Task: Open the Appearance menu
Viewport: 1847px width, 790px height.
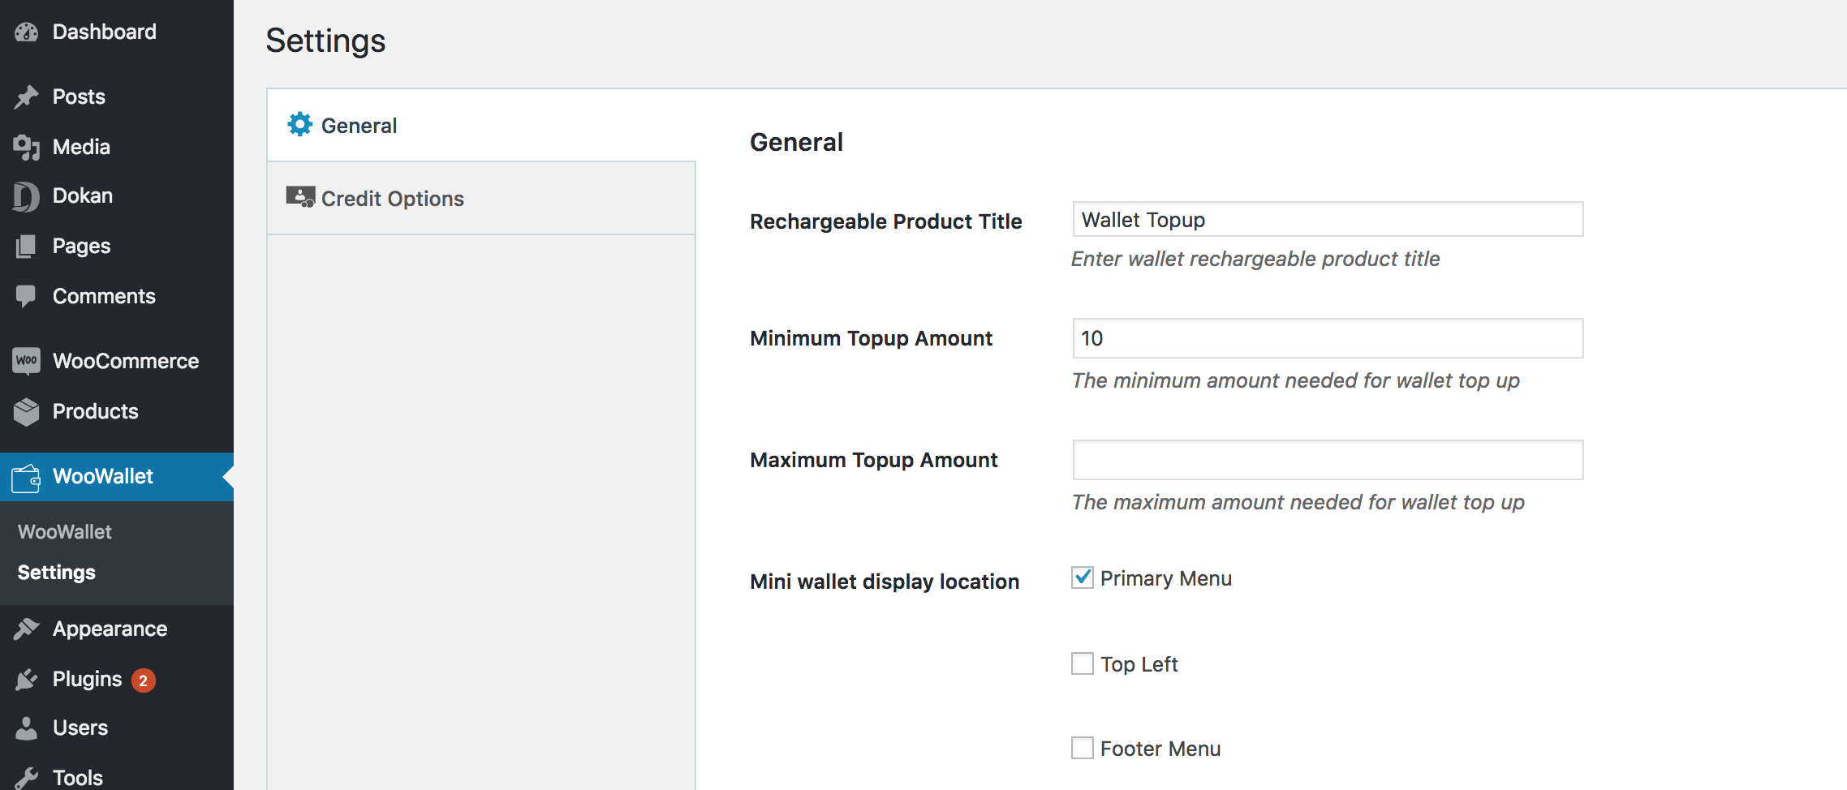Action: pyautogui.click(x=117, y=629)
